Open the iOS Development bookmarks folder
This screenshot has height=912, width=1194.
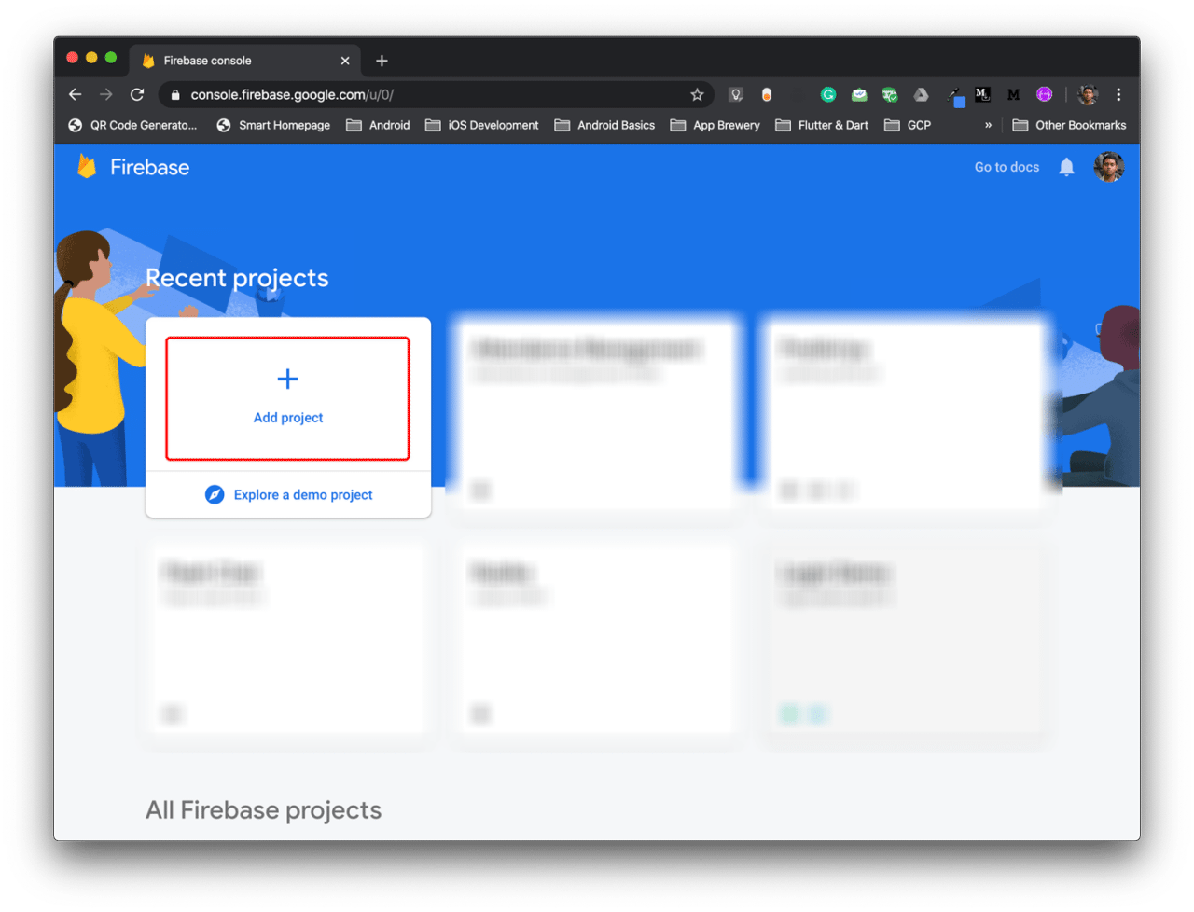tap(481, 125)
